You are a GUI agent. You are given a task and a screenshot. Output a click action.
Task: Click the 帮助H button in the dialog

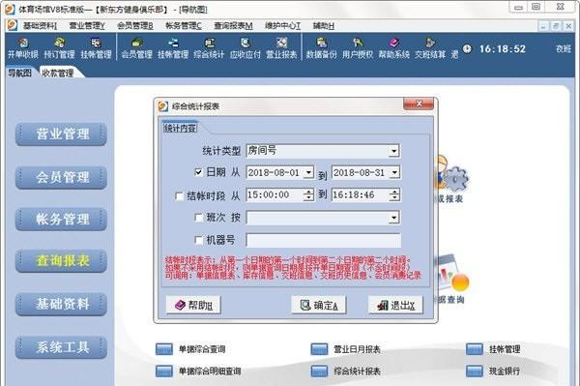pos(193,306)
